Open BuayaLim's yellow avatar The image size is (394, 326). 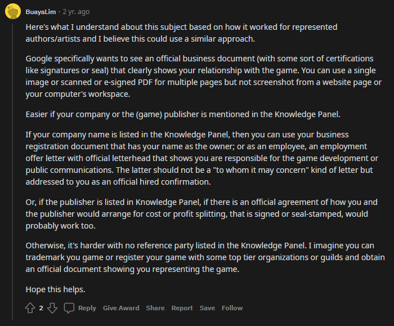pos(13,12)
